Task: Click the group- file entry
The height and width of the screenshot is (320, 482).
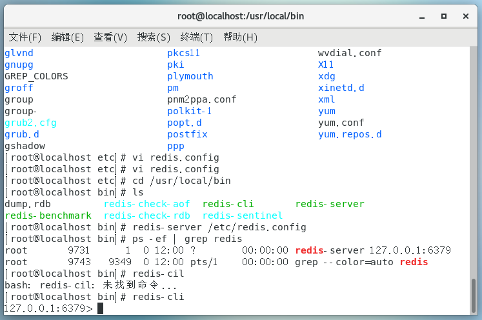Action: (21, 111)
